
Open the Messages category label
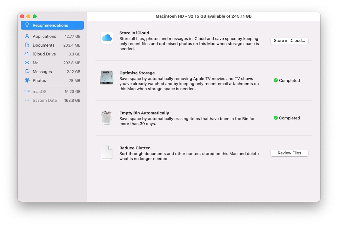[42, 72]
